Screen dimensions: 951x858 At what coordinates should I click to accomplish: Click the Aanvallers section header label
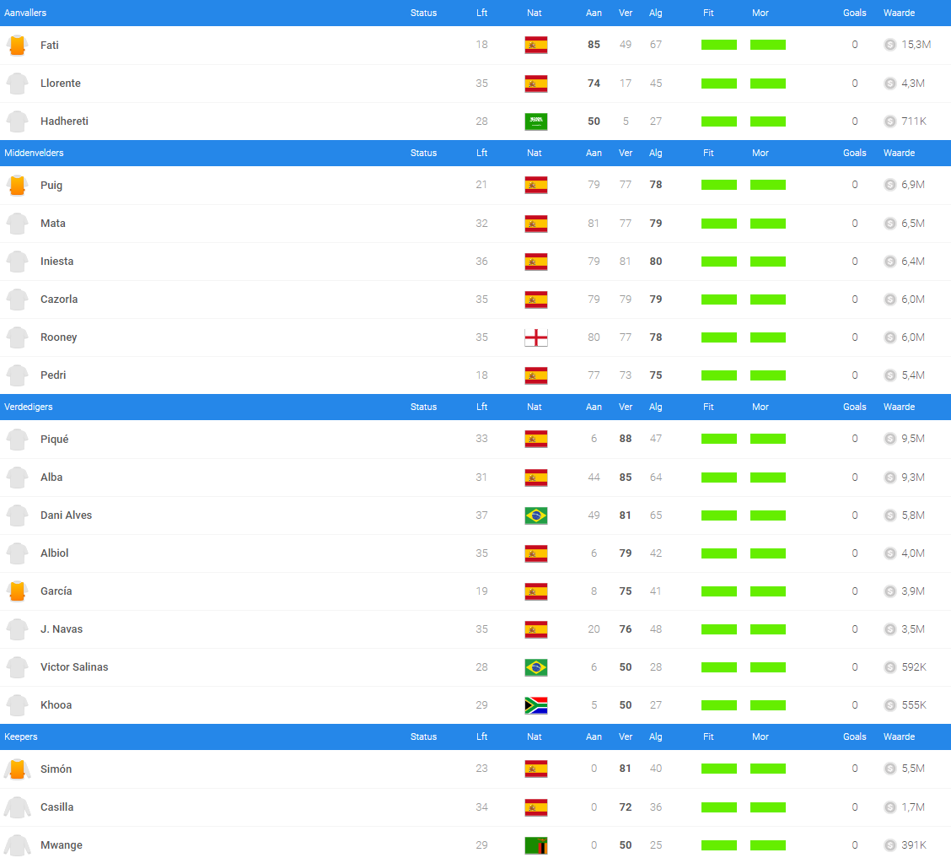coord(25,13)
